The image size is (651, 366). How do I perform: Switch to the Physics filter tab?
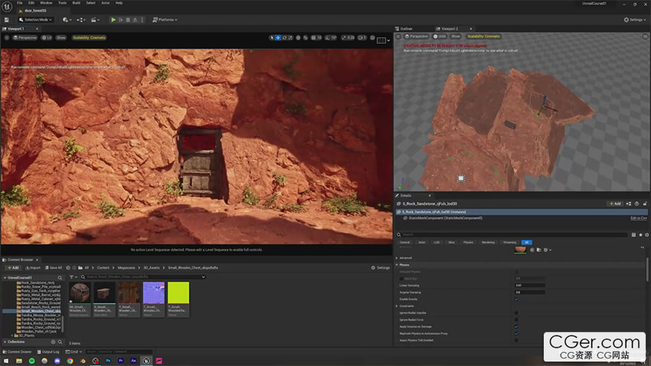coord(468,242)
